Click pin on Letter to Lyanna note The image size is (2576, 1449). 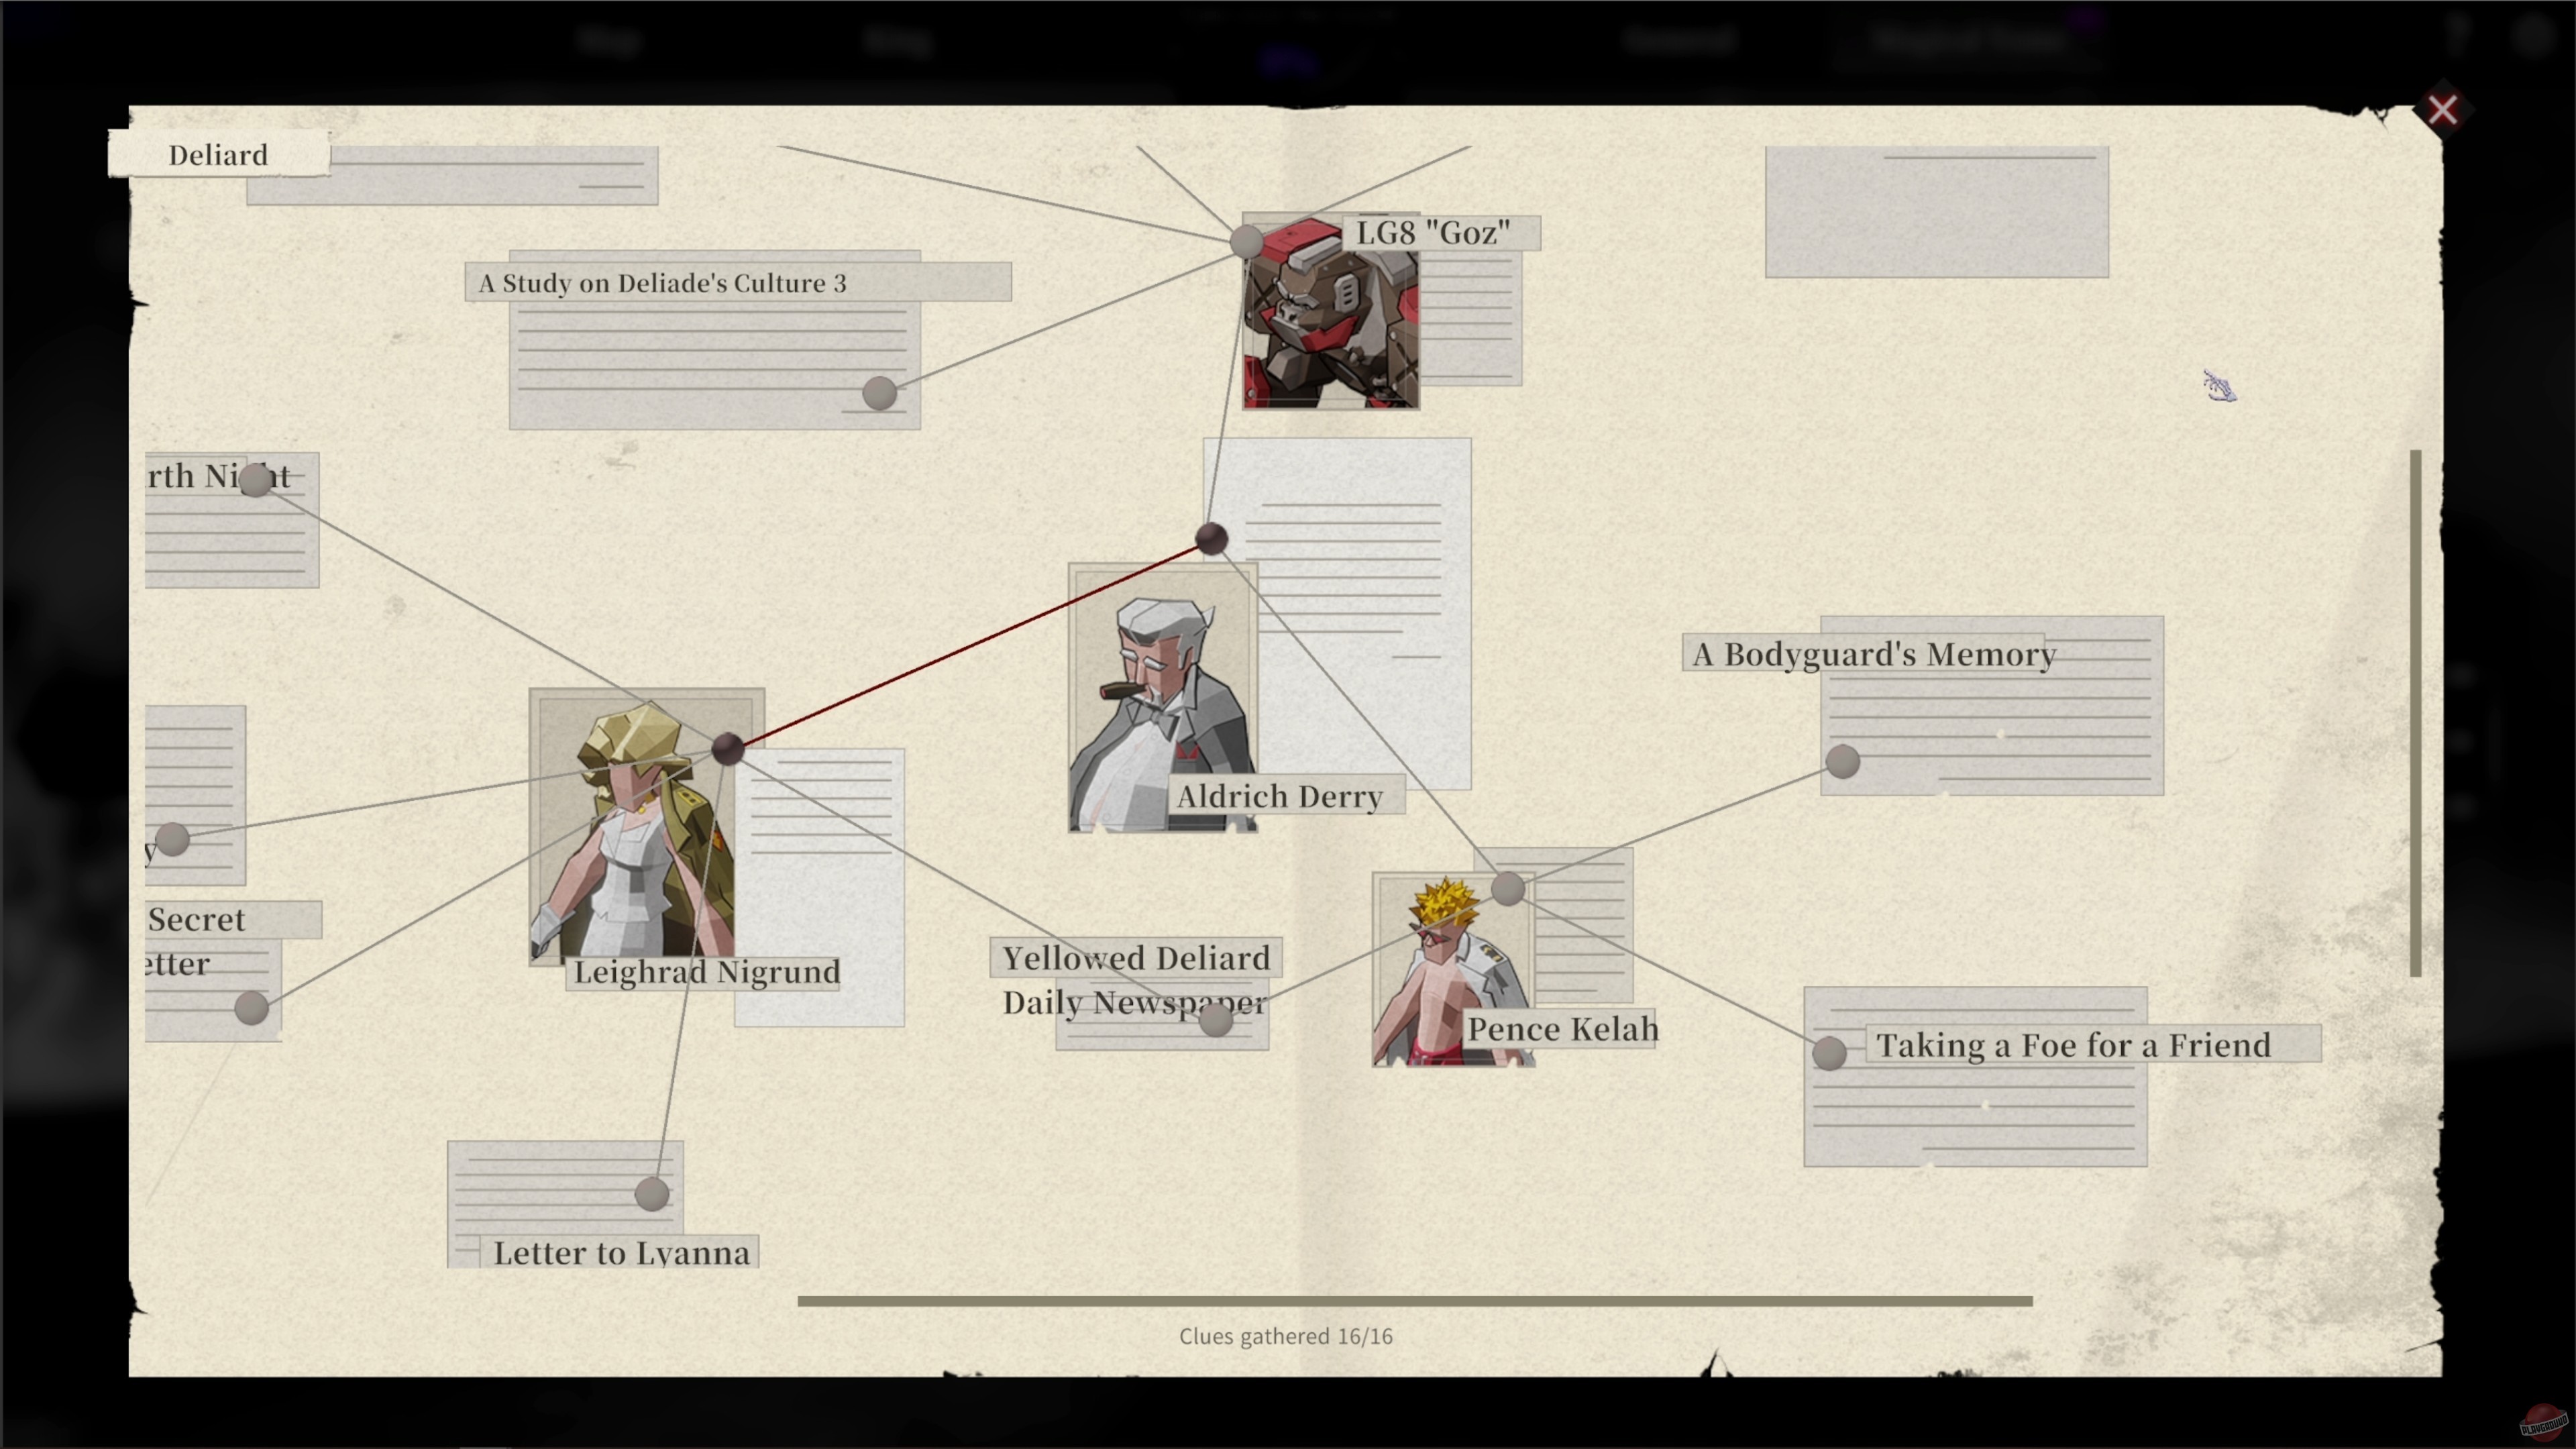(x=652, y=1193)
